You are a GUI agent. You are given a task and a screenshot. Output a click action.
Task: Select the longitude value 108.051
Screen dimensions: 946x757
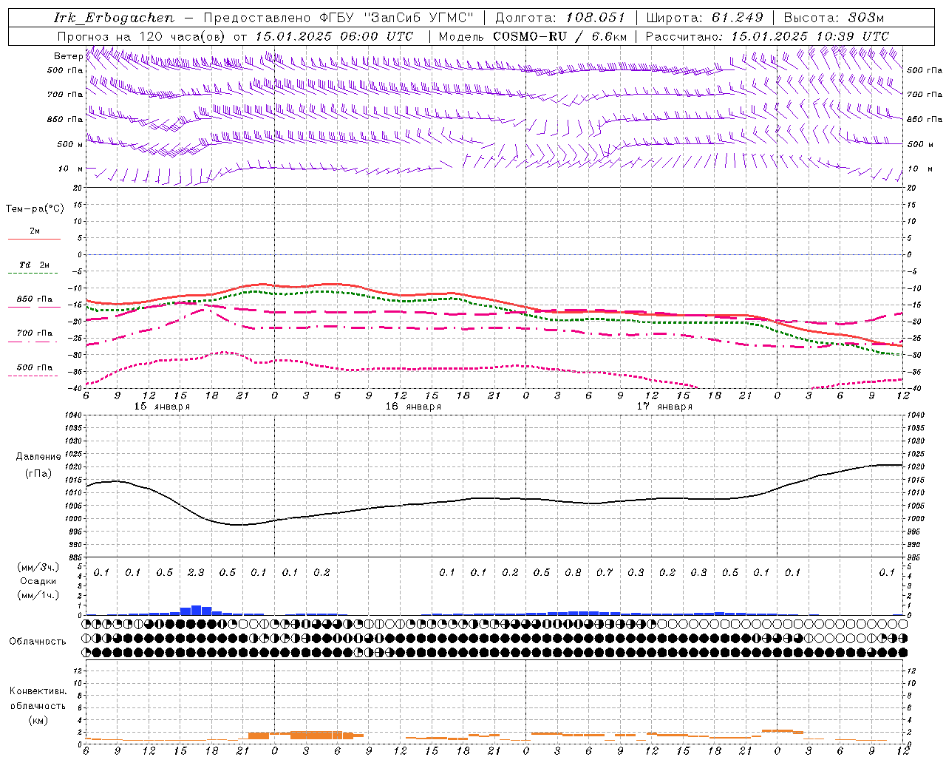[x=596, y=18]
